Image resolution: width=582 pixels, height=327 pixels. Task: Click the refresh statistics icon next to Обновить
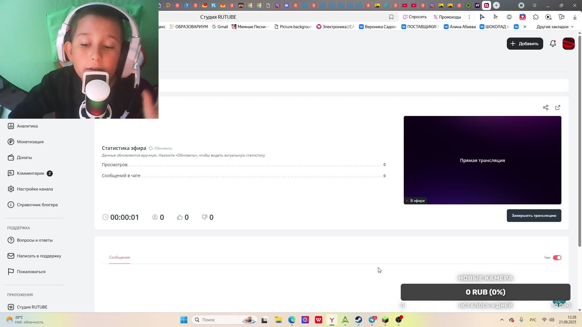pos(151,148)
